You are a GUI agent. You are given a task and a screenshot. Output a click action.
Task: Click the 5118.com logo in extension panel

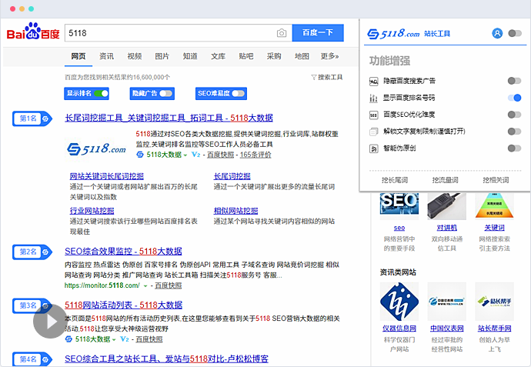[x=393, y=34]
